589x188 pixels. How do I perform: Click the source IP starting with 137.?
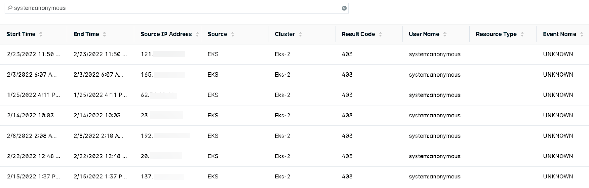[162, 177]
